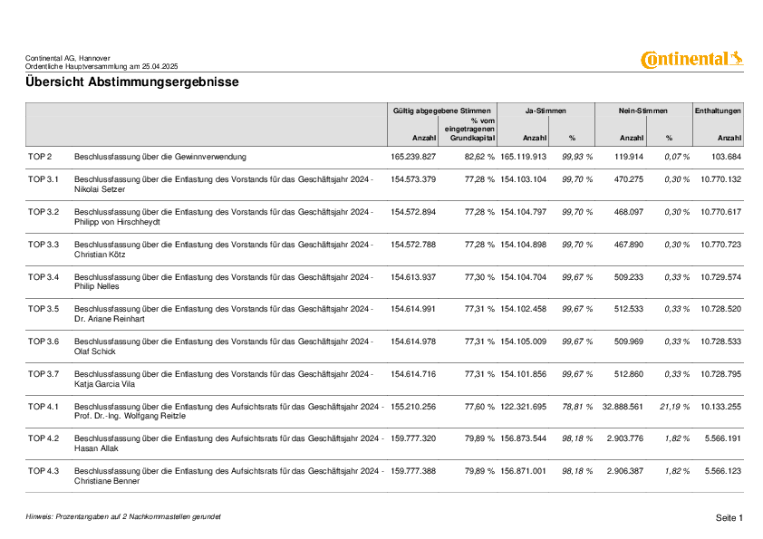763x539 pixels.
Task: Click Nein count 509.969
Action: coord(629,342)
